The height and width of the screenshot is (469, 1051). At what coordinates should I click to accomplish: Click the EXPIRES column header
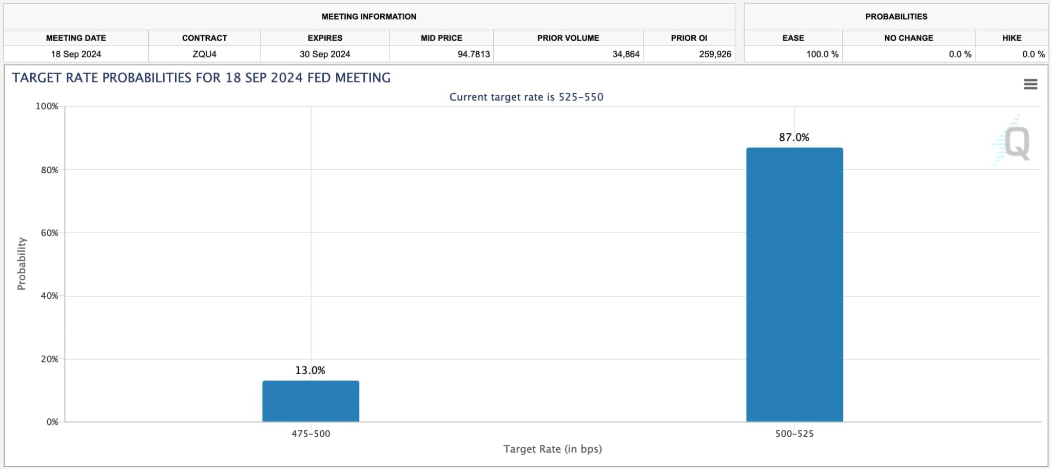(325, 37)
